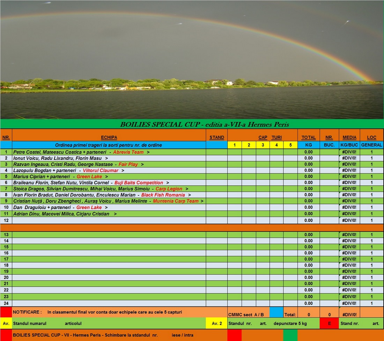Screen dimensions: 384x341
Task: Select the #DIV/0! cell in row 1
Action: click(x=349, y=152)
